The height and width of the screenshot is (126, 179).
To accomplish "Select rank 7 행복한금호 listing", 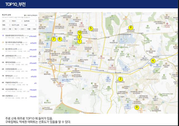I will pyautogui.click(x=19, y=77).
